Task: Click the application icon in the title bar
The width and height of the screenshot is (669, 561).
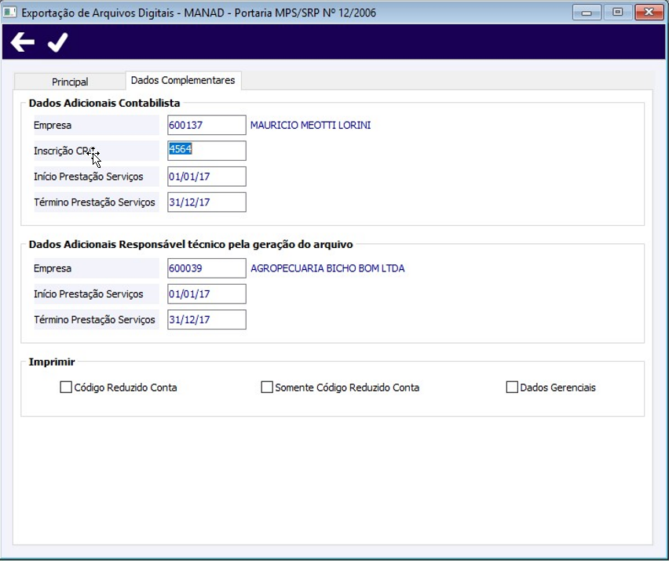Action: [9, 13]
